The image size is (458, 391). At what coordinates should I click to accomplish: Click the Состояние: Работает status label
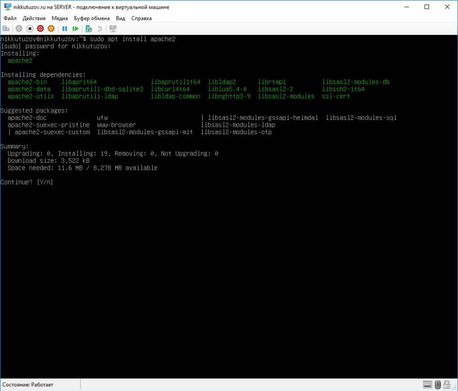[x=26, y=384]
